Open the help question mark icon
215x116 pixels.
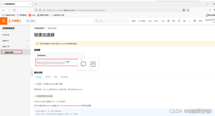click(x=195, y=21)
